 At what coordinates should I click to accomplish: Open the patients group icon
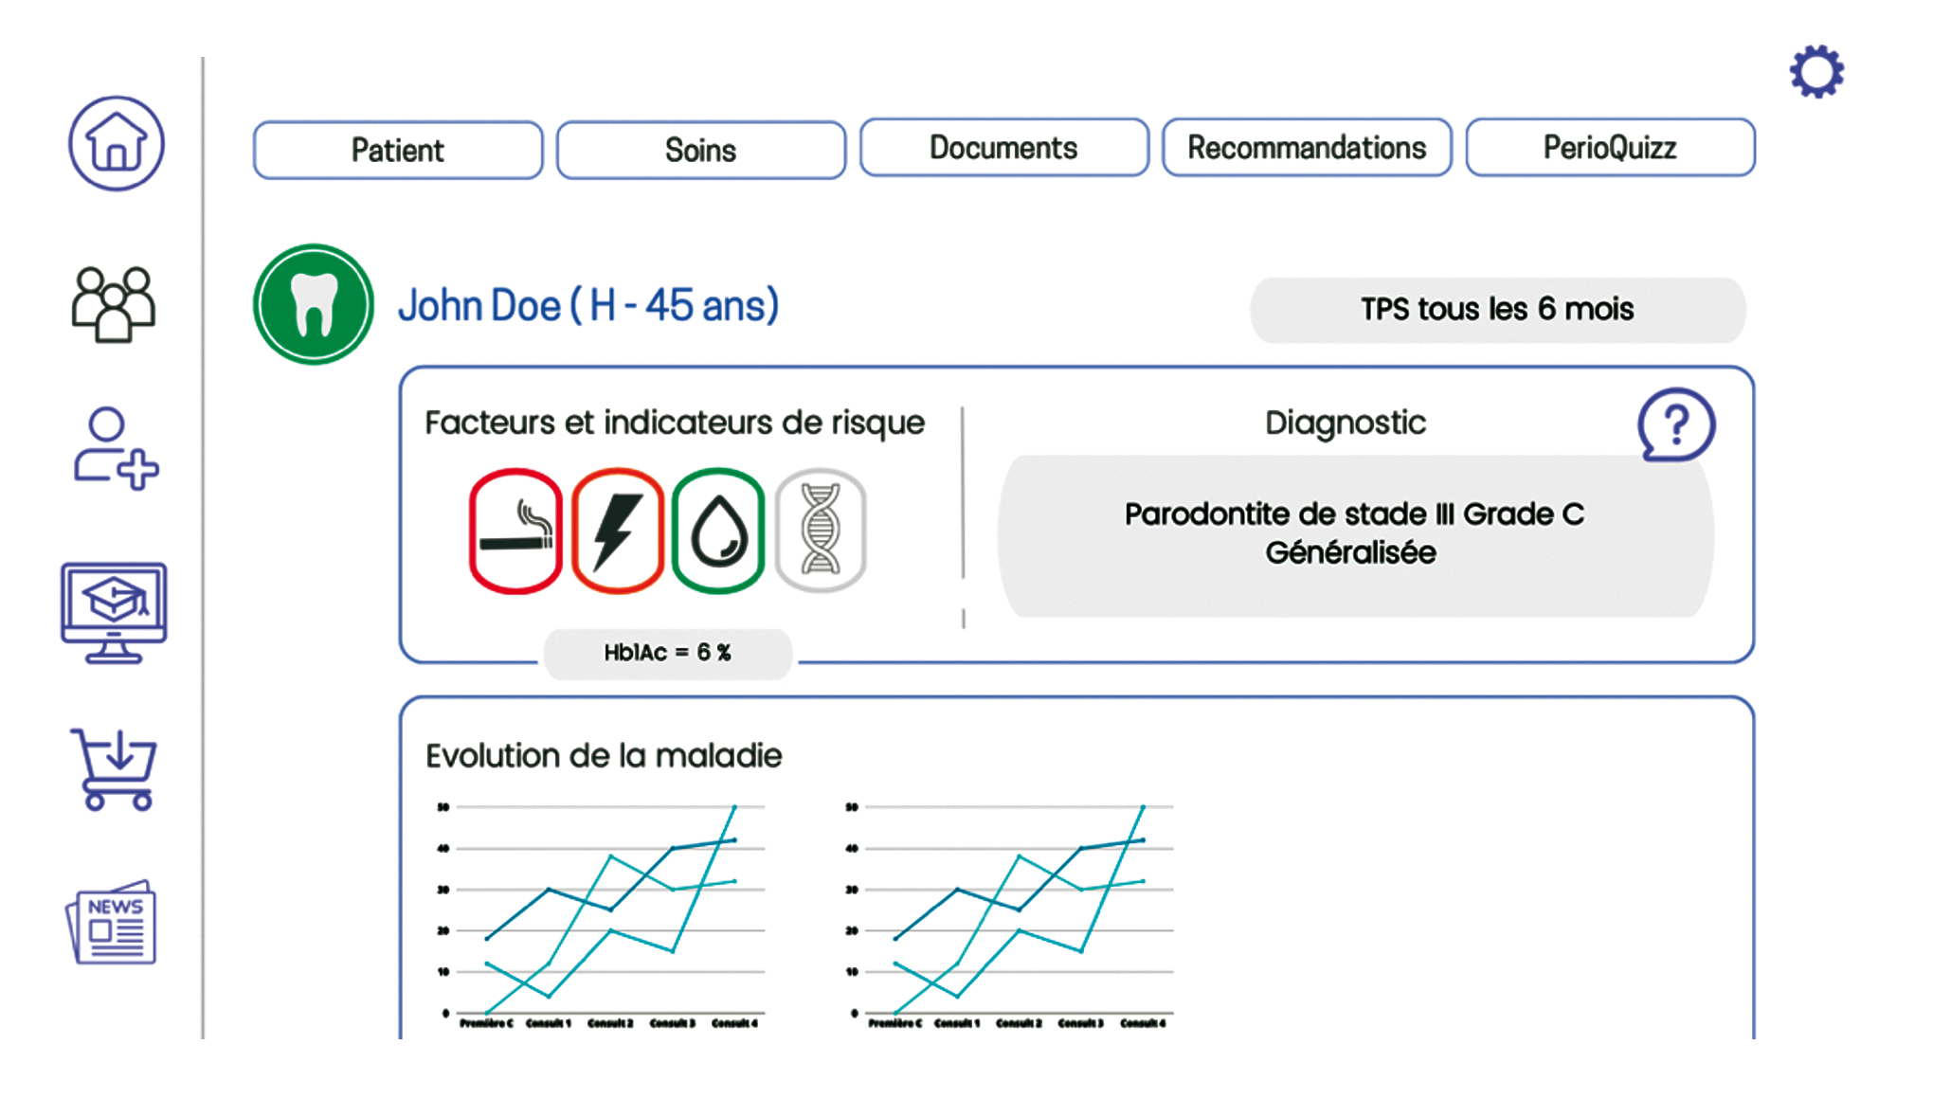point(114,304)
